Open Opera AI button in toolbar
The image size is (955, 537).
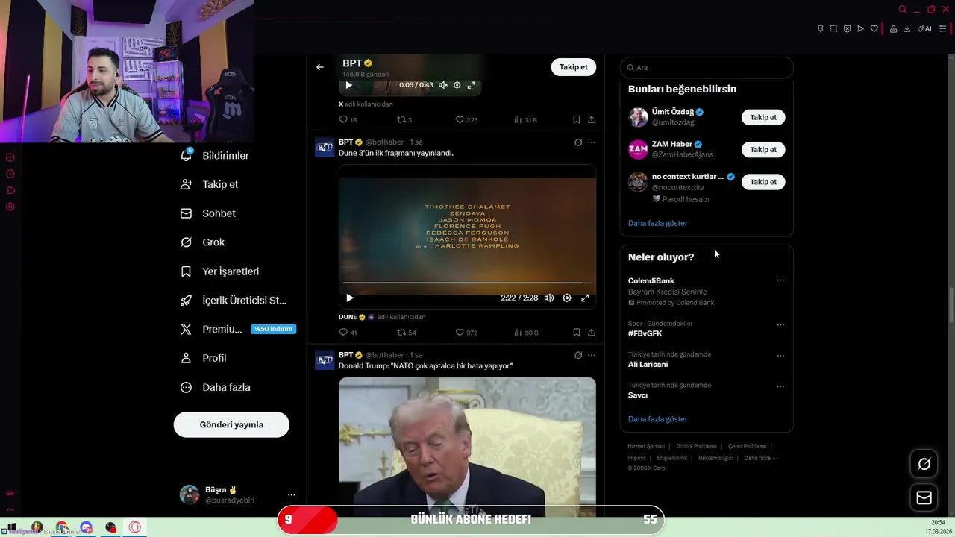click(x=924, y=28)
